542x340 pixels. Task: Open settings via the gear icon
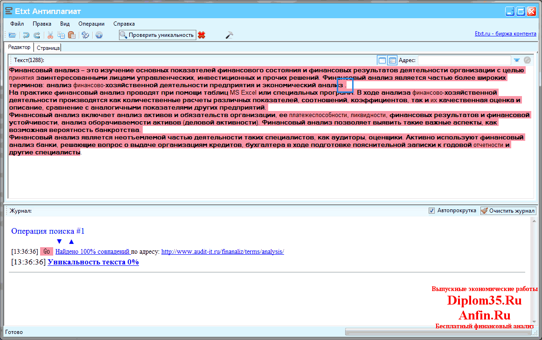point(85,35)
